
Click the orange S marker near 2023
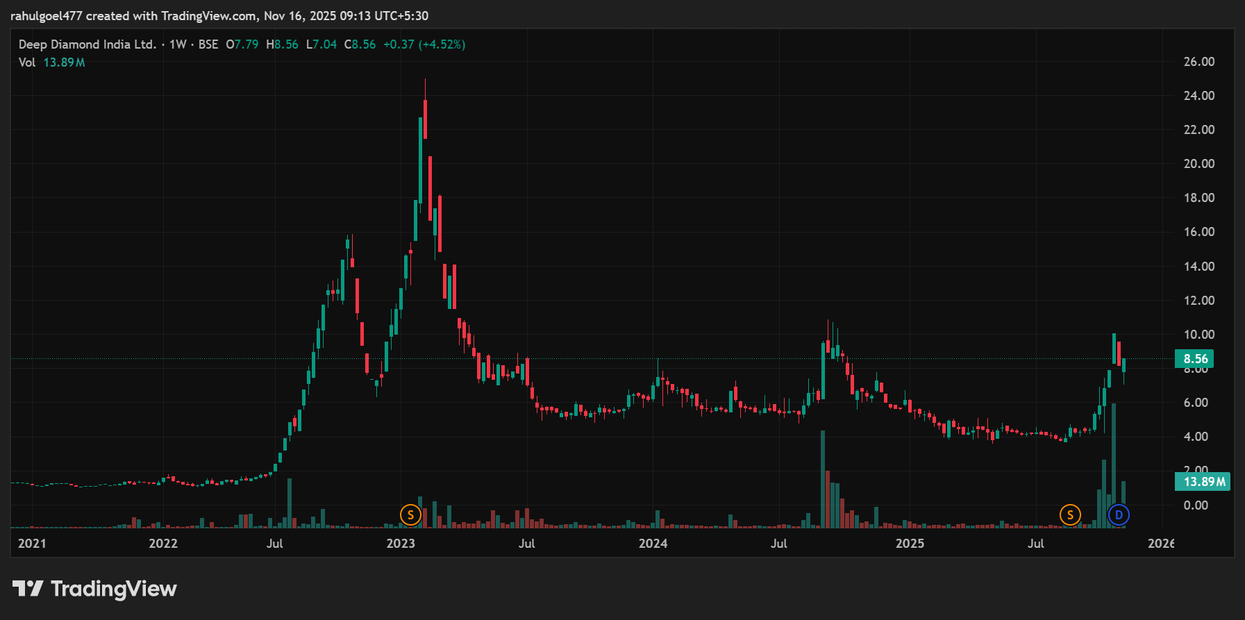click(410, 515)
